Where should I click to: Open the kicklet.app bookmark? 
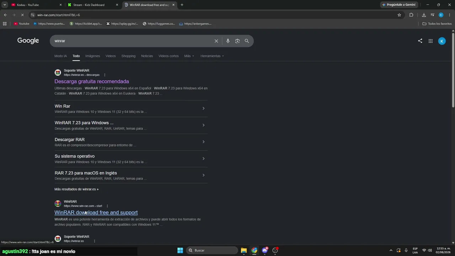pos(86,24)
